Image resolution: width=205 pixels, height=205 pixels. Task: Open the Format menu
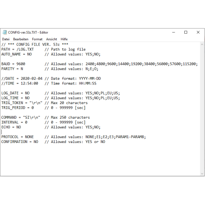(x=37, y=39)
